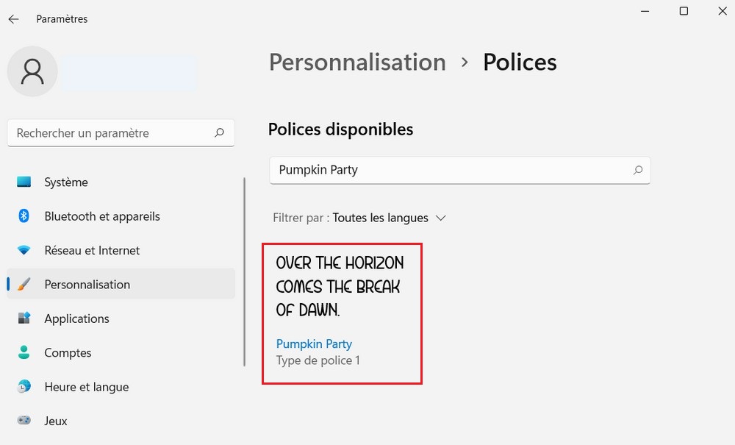Open the Système settings page
735x445 pixels.
65,182
